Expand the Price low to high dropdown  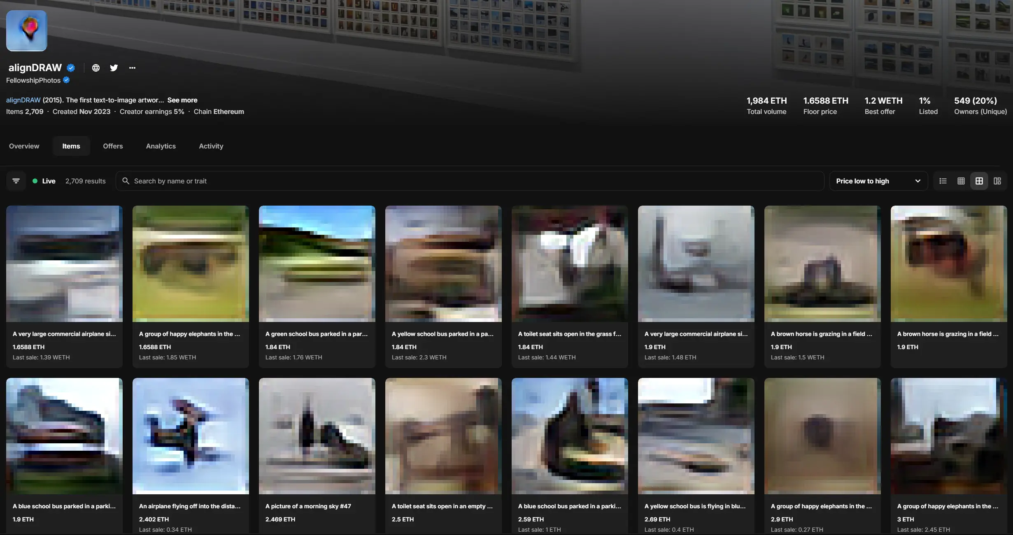[x=878, y=181]
